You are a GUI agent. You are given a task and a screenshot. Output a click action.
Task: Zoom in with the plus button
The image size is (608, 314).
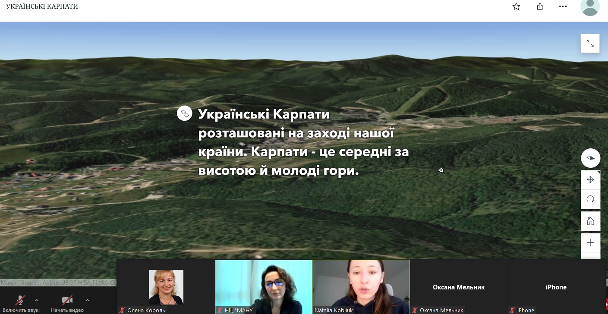coord(590,243)
